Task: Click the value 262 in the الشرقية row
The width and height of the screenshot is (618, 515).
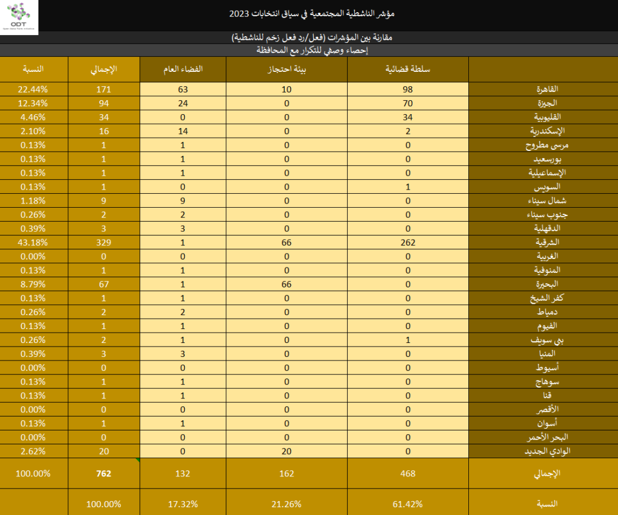Action: pos(407,243)
